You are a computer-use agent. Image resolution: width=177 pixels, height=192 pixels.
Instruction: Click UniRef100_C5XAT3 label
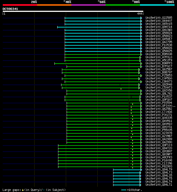point(159,88)
